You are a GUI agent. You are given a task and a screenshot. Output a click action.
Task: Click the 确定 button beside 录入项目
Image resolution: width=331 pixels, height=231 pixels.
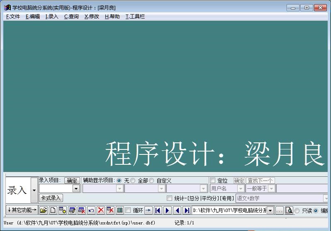pyautogui.click(x=72, y=180)
